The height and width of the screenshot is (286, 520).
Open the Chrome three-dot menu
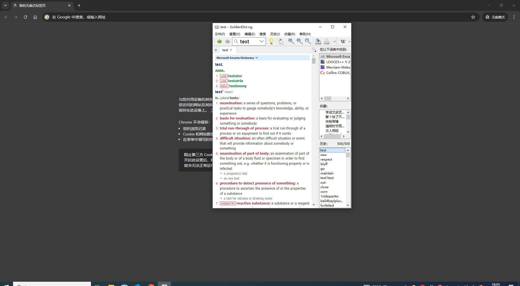coord(514,17)
